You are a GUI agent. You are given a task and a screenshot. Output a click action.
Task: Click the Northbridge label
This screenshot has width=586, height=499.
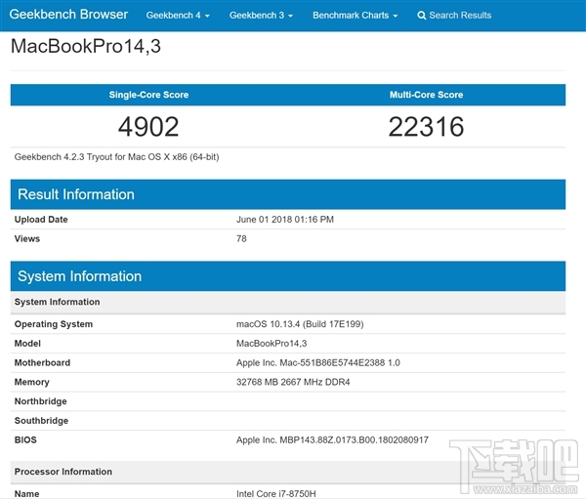(40, 401)
